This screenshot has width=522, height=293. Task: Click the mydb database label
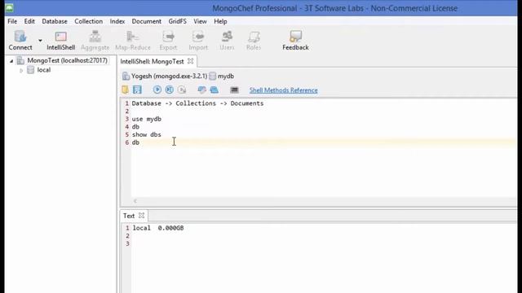tap(226, 76)
